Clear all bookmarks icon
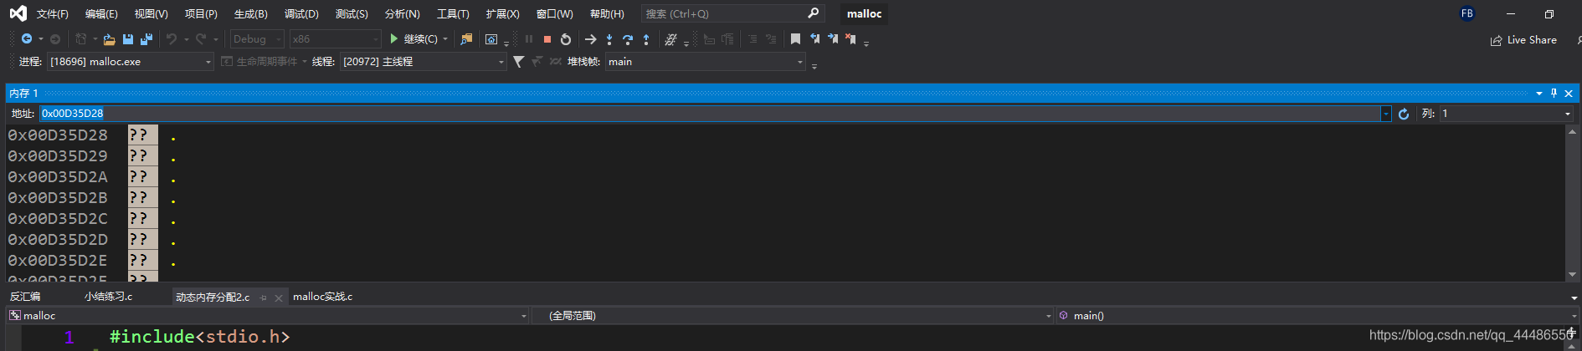Viewport: 1582px width, 351px height. click(x=851, y=39)
